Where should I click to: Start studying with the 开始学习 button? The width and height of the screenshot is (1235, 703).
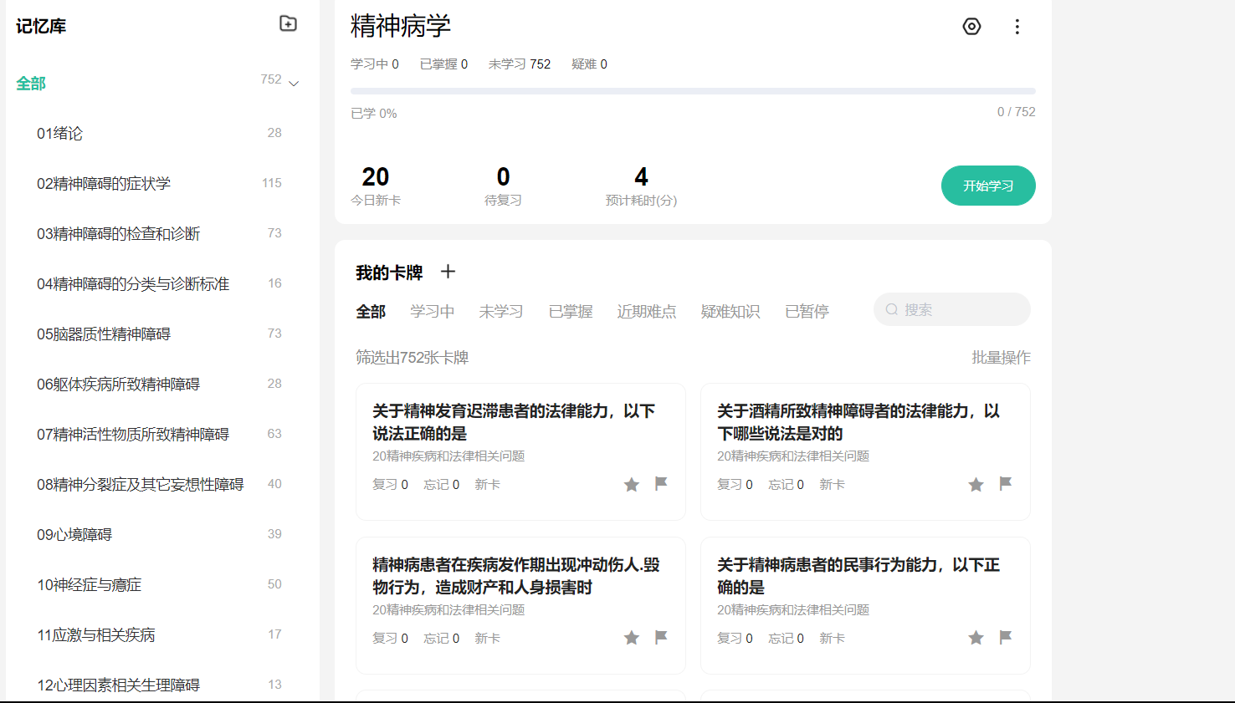[x=988, y=186]
